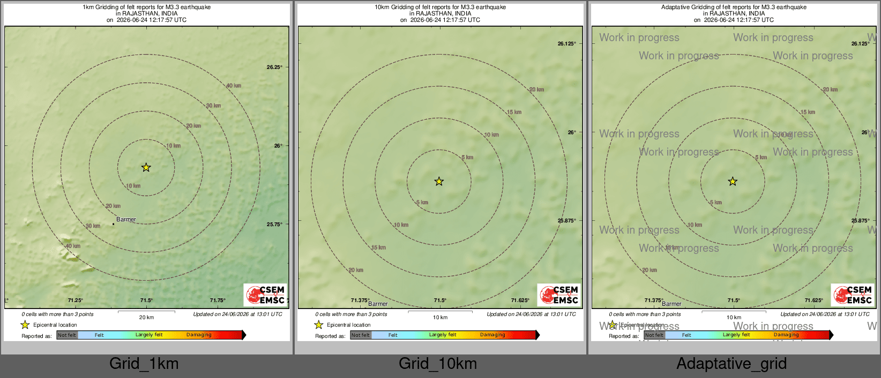Click the '10km Gridding of felt reports' title
881x378 pixels.
[440, 7]
